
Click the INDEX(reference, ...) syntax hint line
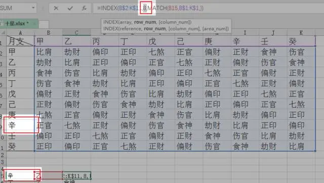pos(166,28)
